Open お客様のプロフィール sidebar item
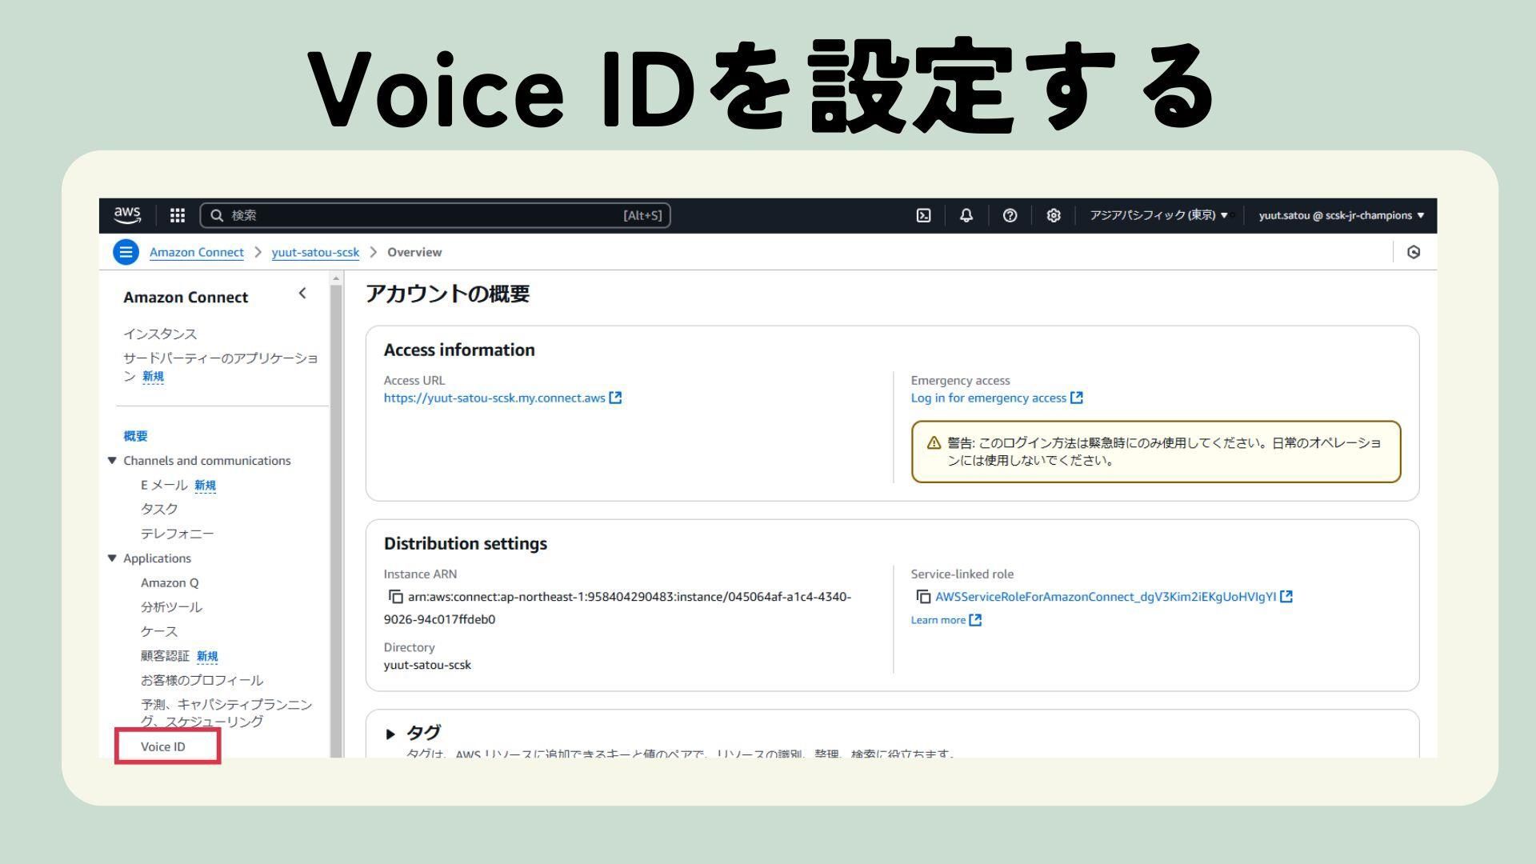 click(202, 681)
